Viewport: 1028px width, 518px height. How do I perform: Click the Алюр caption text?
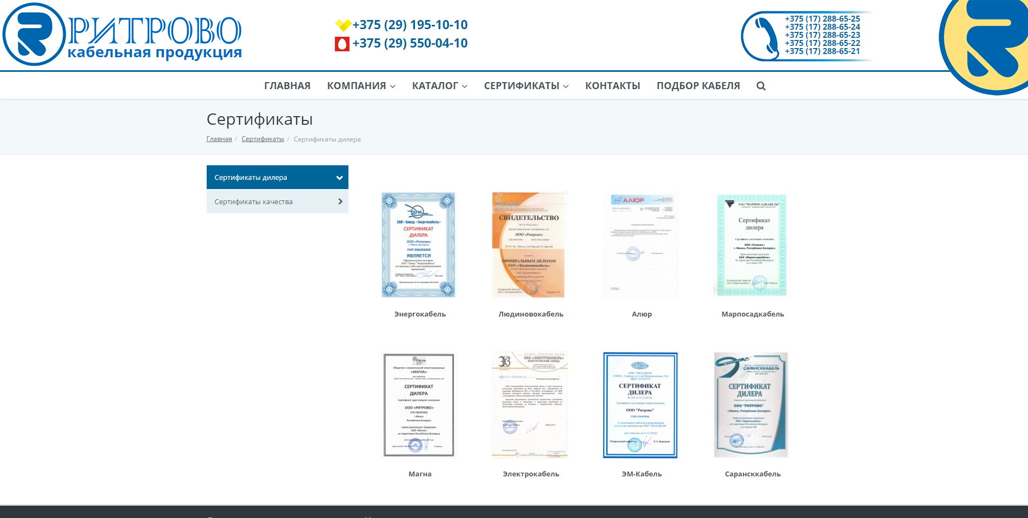click(x=642, y=314)
